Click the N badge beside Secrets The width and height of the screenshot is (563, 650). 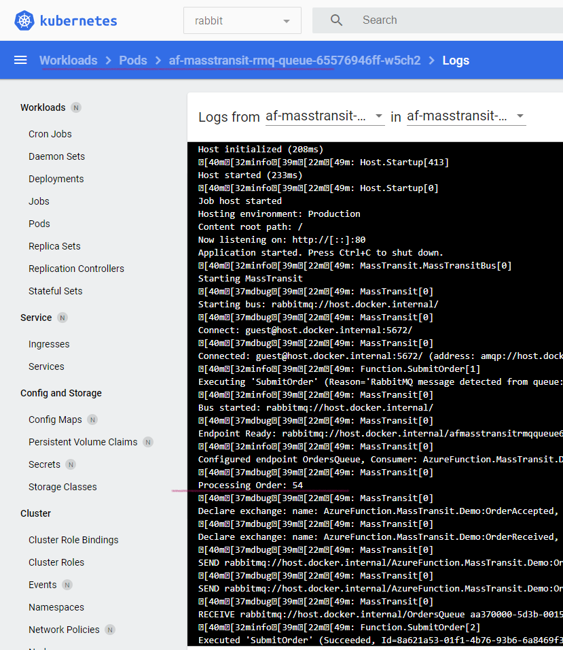coord(71,464)
